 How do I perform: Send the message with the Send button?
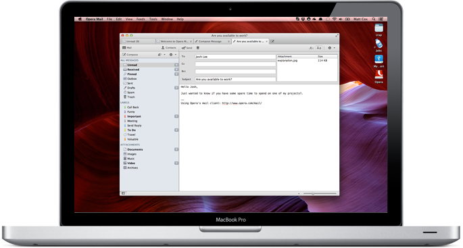click(187, 48)
